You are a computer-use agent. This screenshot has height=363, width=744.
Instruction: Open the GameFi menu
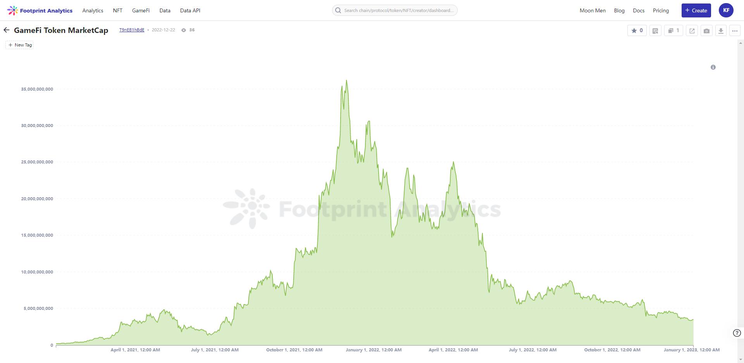click(x=141, y=10)
